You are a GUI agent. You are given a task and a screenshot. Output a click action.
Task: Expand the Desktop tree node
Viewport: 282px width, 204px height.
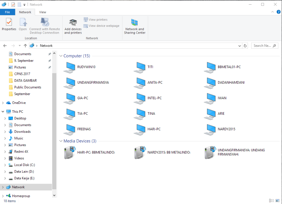point(5,118)
